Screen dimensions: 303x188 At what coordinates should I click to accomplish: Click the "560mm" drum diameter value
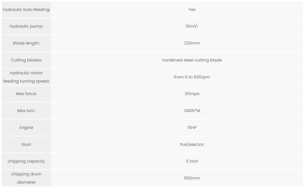192,178
